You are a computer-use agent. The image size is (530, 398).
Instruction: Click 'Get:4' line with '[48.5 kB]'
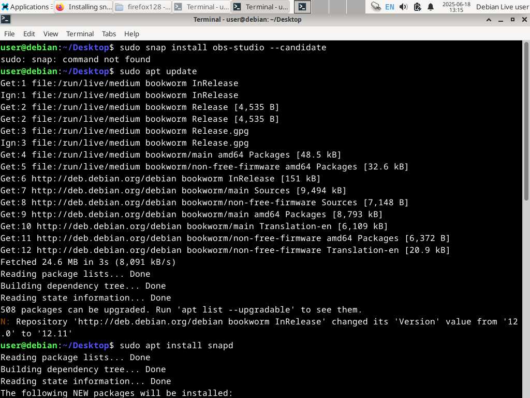coord(171,154)
